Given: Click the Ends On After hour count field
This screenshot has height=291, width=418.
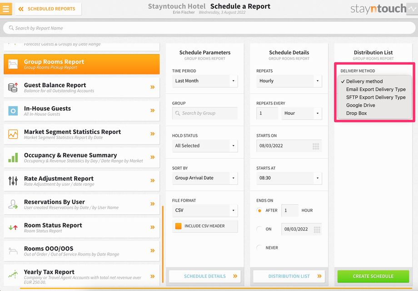Looking at the screenshot, I should pos(290,211).
